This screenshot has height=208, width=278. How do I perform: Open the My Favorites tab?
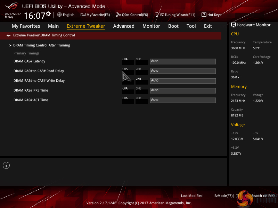26,26
